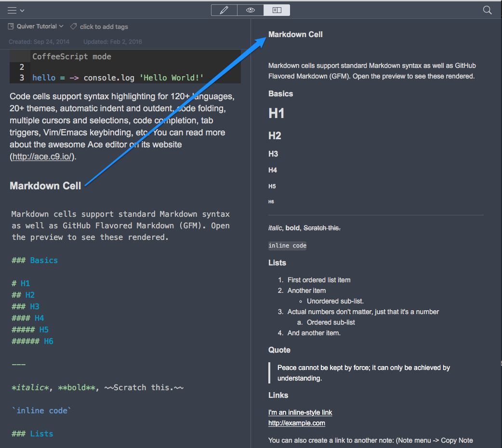Click the rendered "Markdown cells support" paragraph in the preview
Image resolution: width=502 pixels, height=448 pixels.
pos(372,71)
